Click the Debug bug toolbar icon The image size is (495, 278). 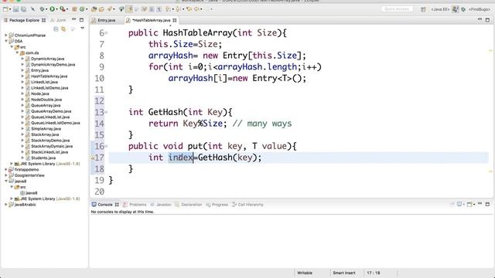[x=42, y=9]
